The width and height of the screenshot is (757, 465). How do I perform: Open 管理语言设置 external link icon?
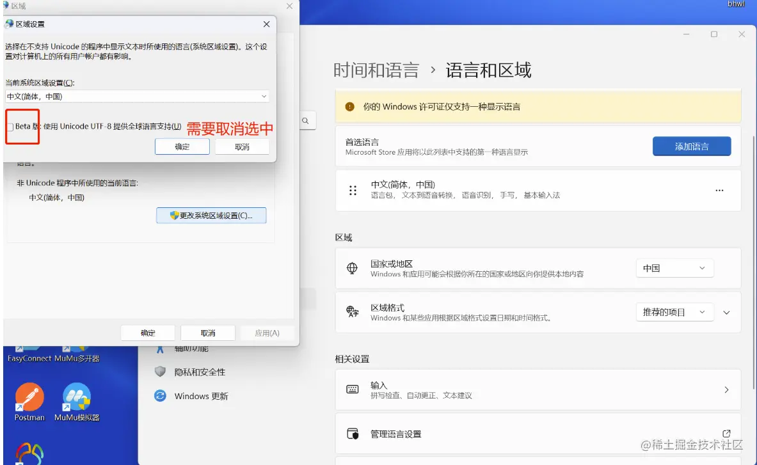726,434
